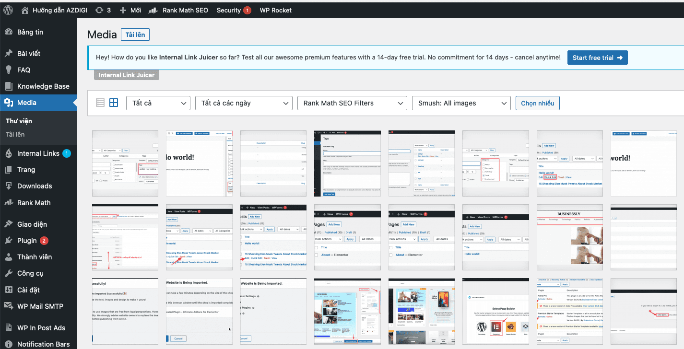
Task: Switch to grid view icon
Action: point(114,103)
